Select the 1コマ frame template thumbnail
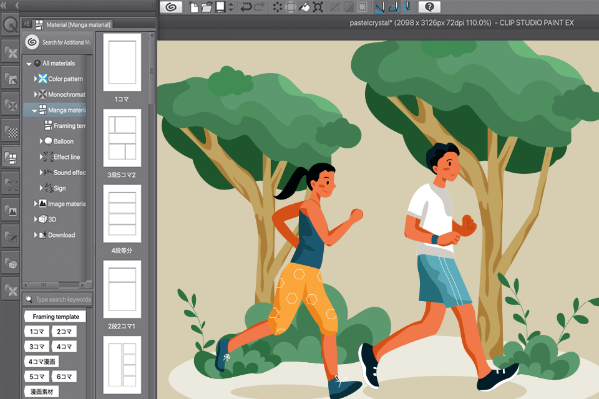The image size is (599, 399). click(x=122, y=62)
